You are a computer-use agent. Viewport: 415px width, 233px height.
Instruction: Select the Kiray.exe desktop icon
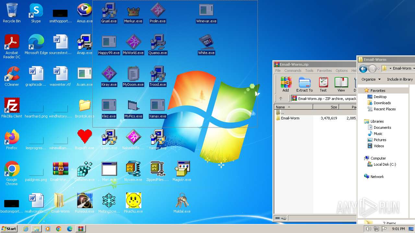[x=109, y=77]
